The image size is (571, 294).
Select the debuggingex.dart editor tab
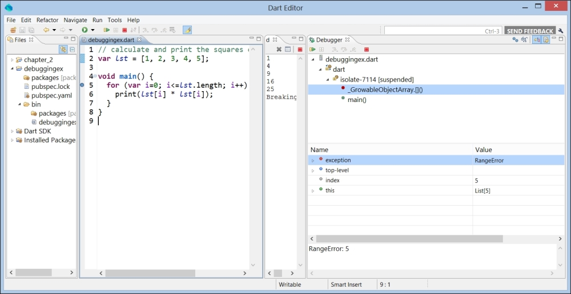[111, 40]
